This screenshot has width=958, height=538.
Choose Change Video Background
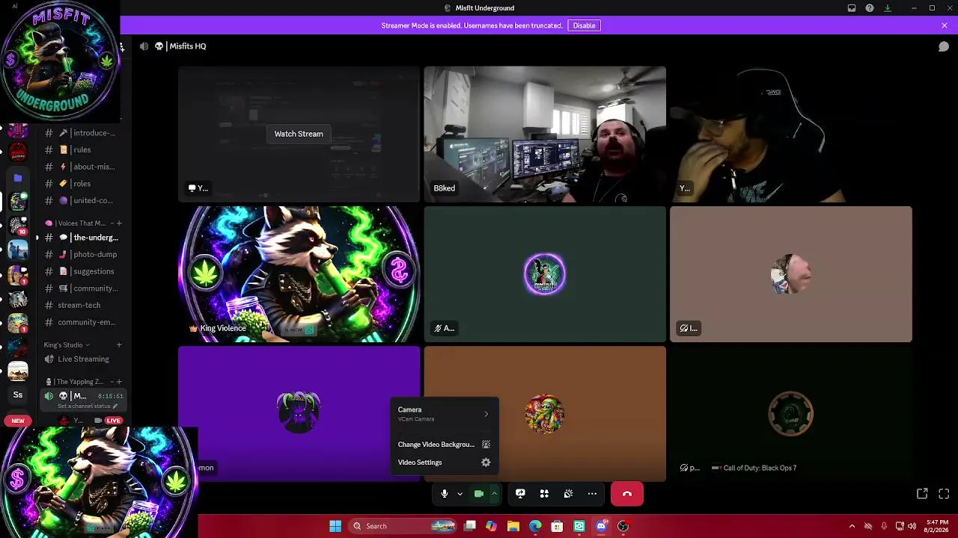point(445,445)
